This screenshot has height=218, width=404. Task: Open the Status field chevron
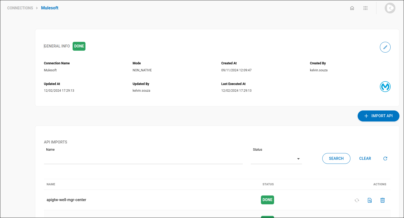(x=298, y=159)
